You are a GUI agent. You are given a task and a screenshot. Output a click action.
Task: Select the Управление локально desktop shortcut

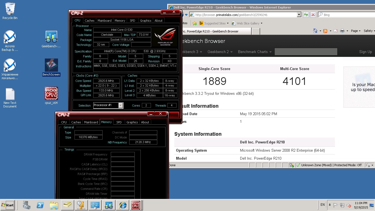point(10,69)
